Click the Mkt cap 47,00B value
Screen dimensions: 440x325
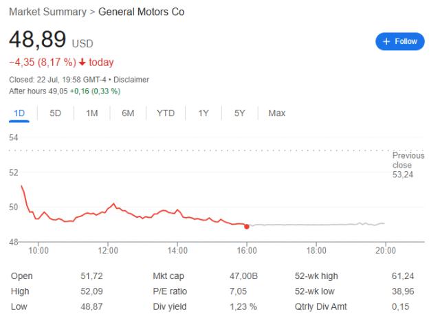(243, 276)
